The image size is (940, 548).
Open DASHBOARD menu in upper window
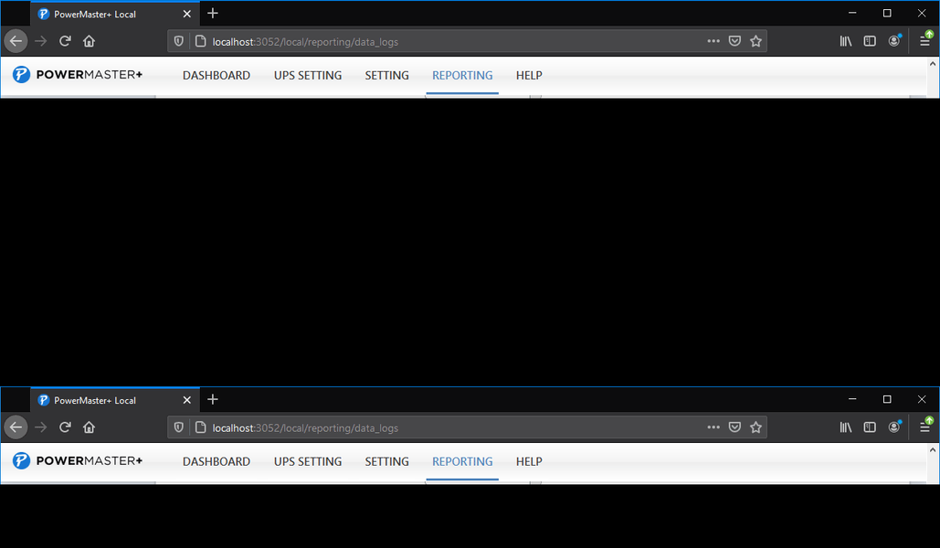coord(217,76)
